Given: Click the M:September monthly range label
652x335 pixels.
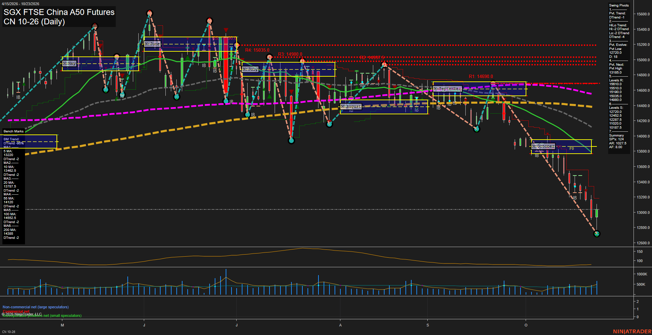Looking at the screenshot, I should (448, 89).
